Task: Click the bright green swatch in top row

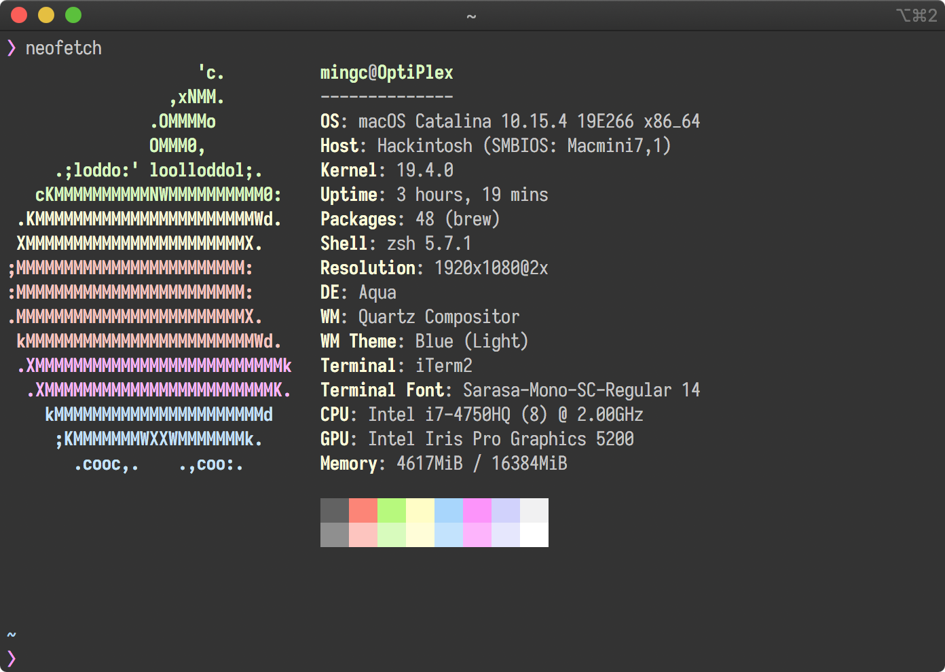Action: click(392, 510)
